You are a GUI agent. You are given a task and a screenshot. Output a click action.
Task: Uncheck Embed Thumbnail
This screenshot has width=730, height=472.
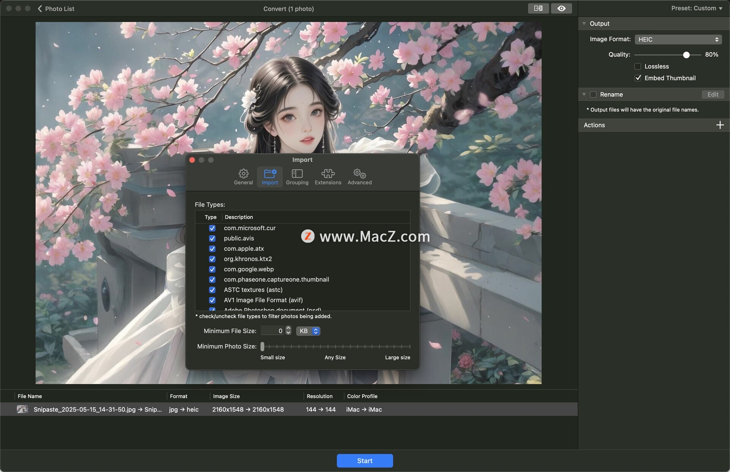pyautogui.click(x=638, y=78)
